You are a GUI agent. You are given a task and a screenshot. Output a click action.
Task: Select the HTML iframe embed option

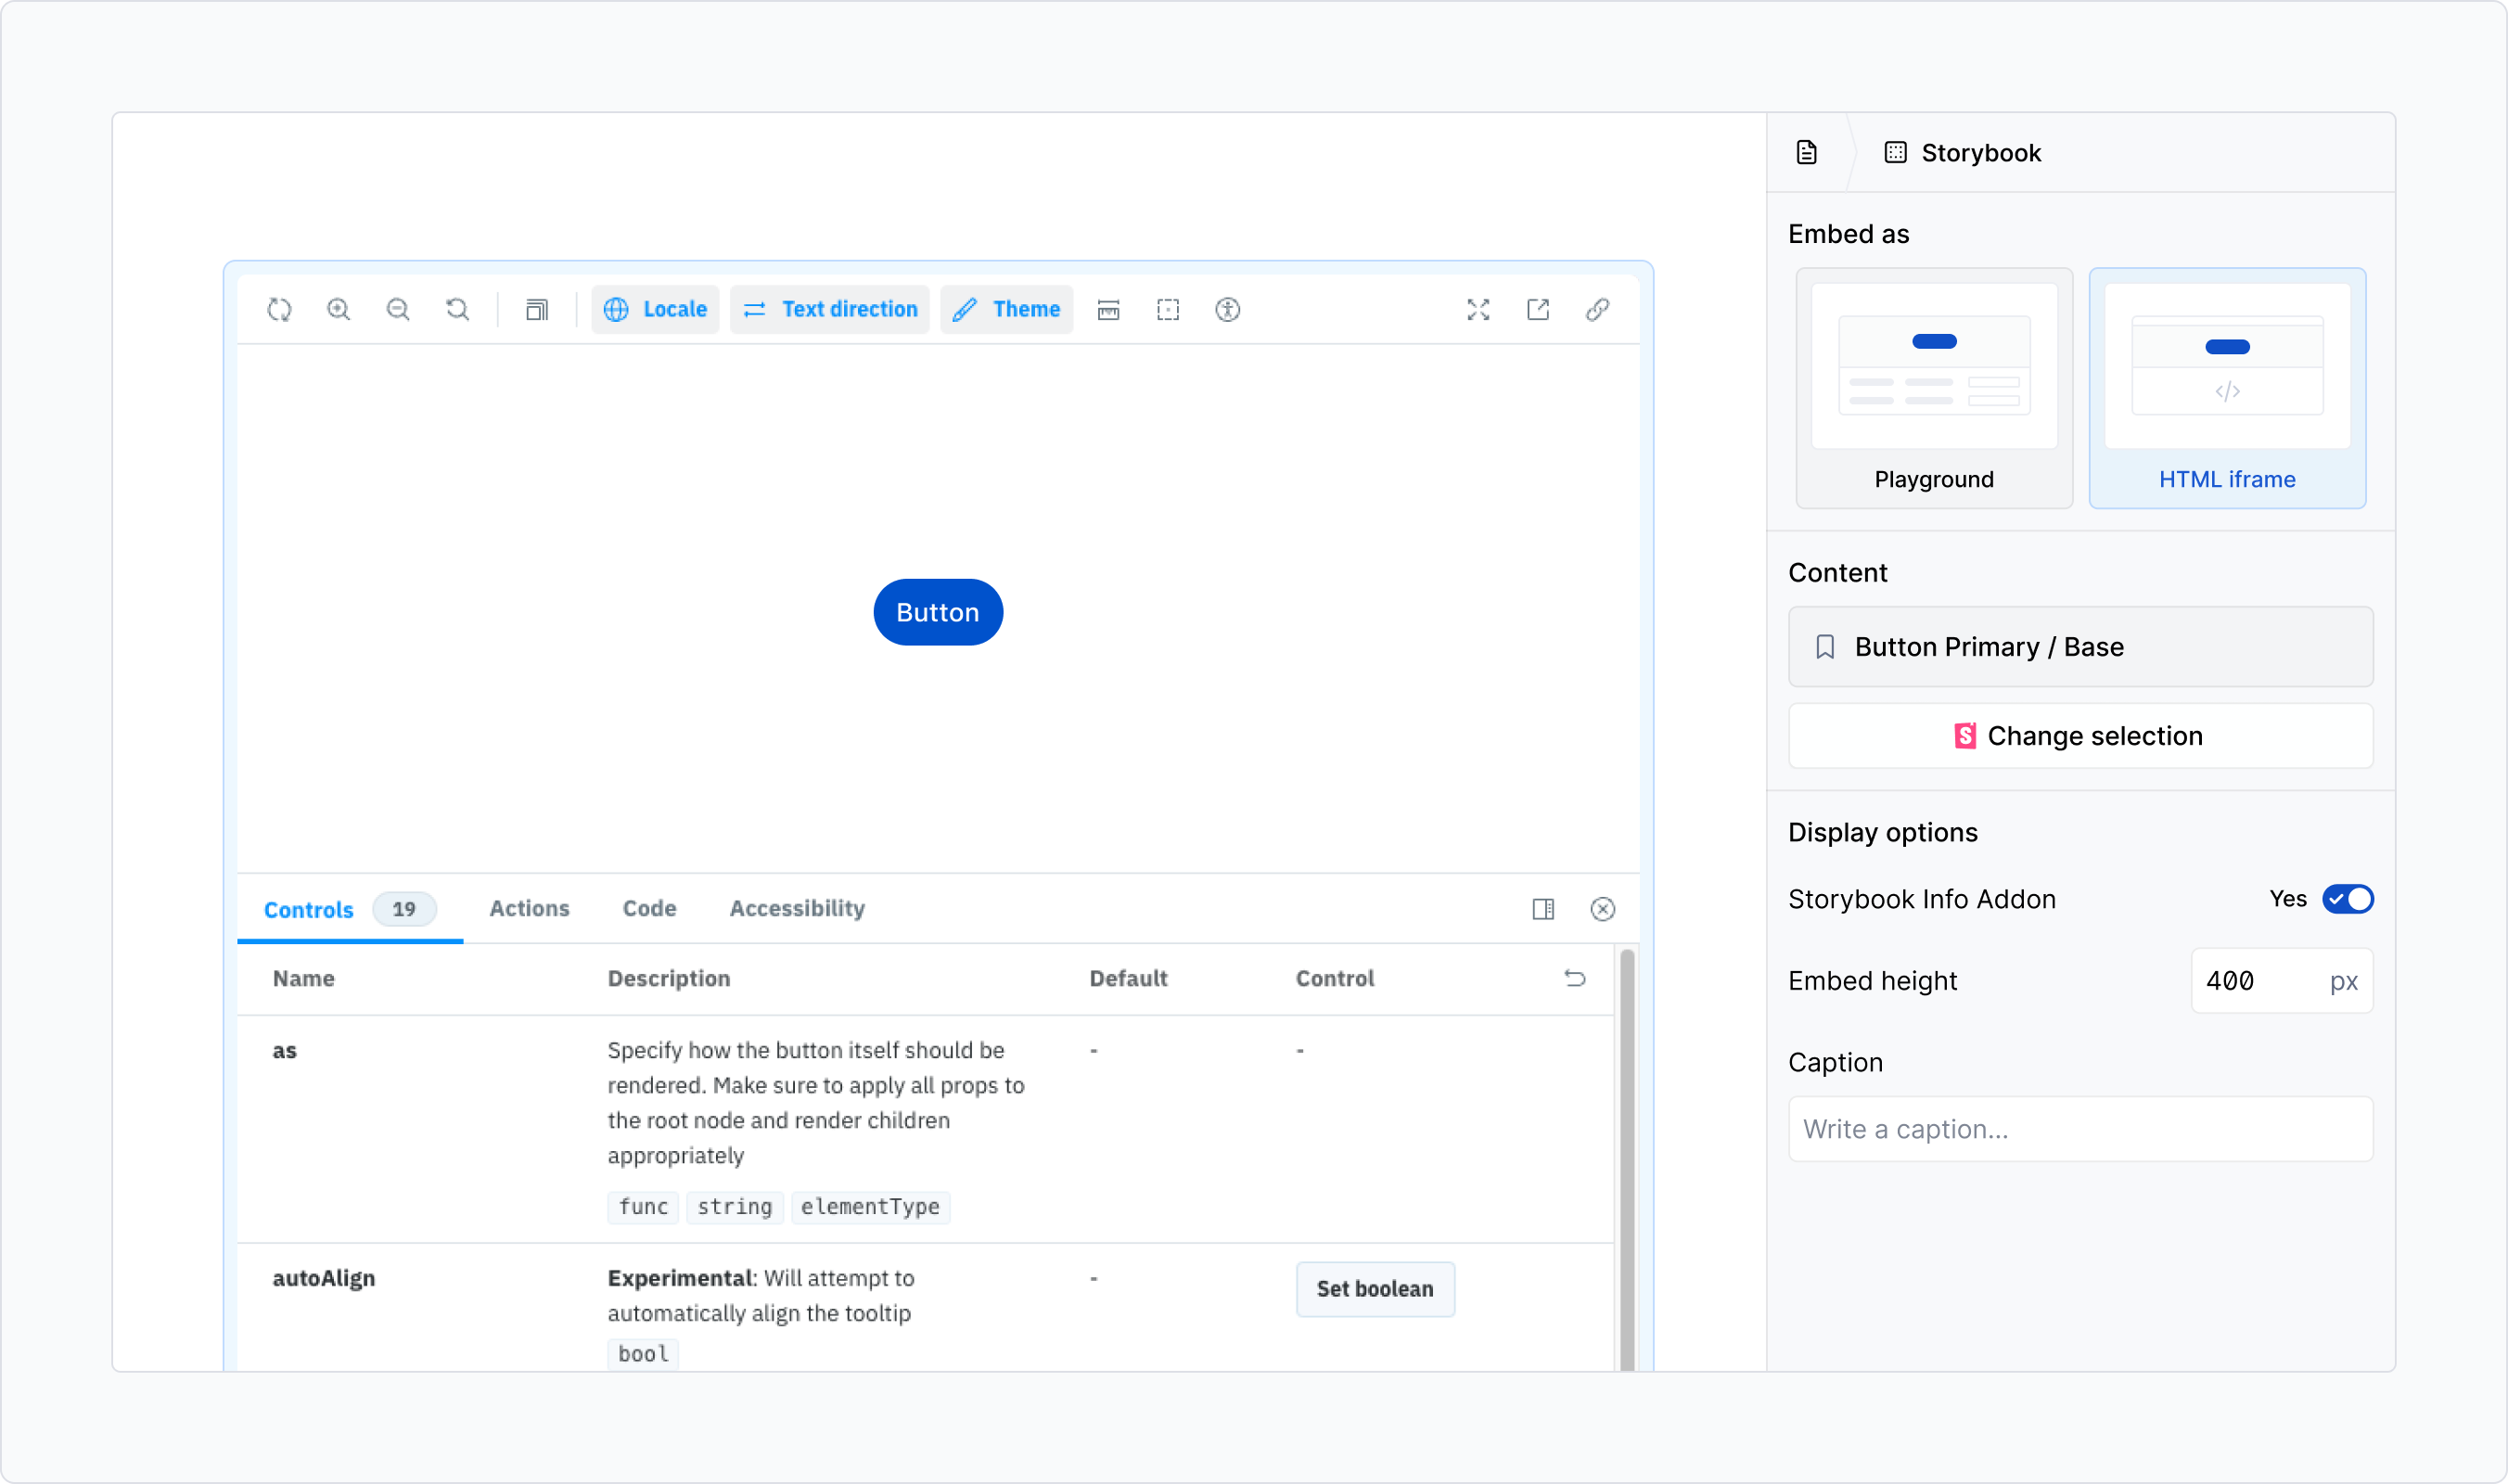(x=2227, y=388)
